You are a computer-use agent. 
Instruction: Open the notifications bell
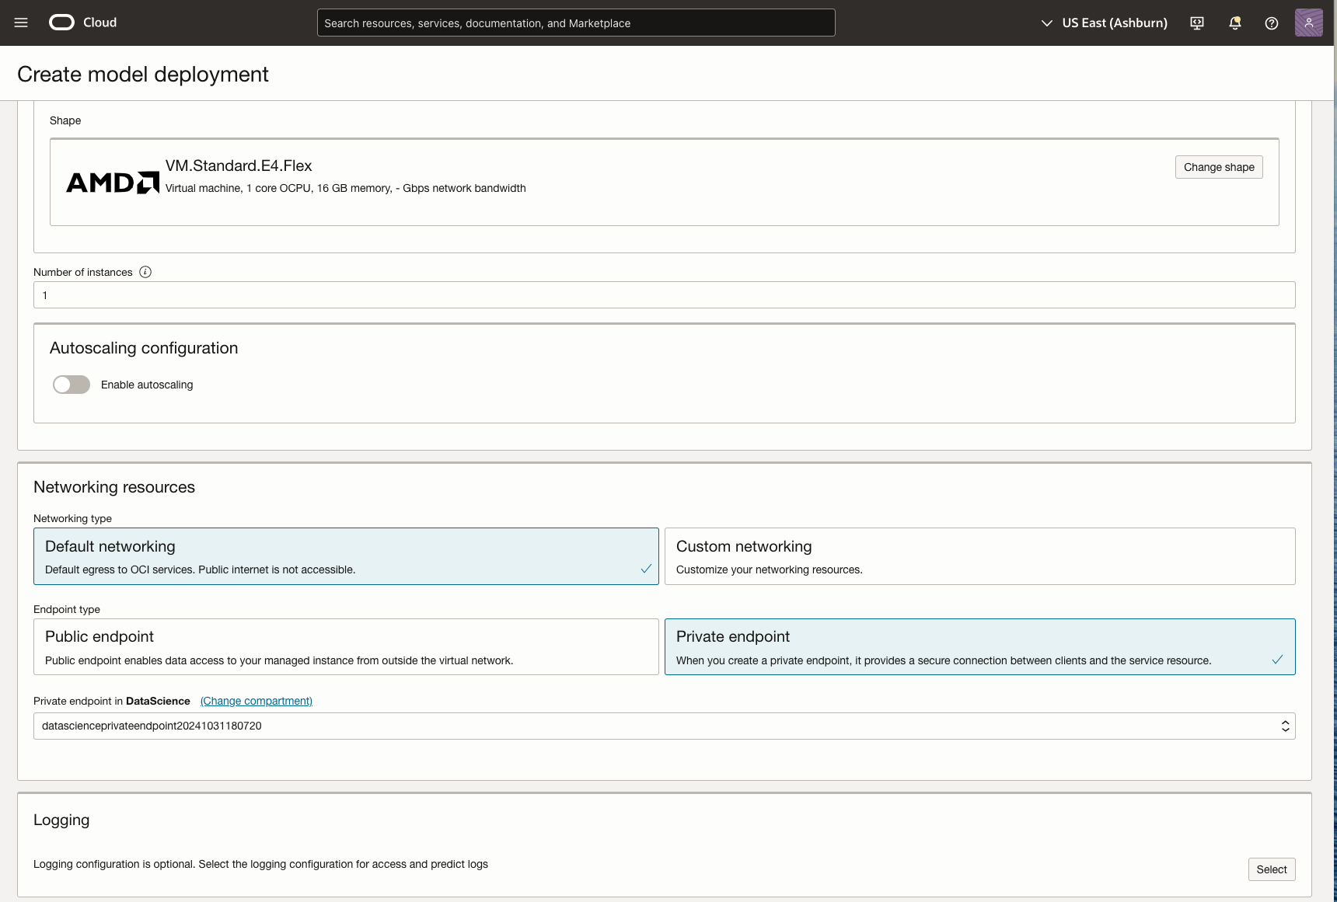(1234, 23)
